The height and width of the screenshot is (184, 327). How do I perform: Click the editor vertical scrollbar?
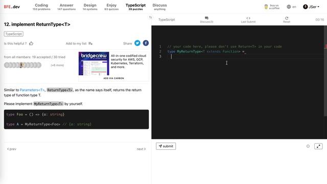click(x=325, y=71)
